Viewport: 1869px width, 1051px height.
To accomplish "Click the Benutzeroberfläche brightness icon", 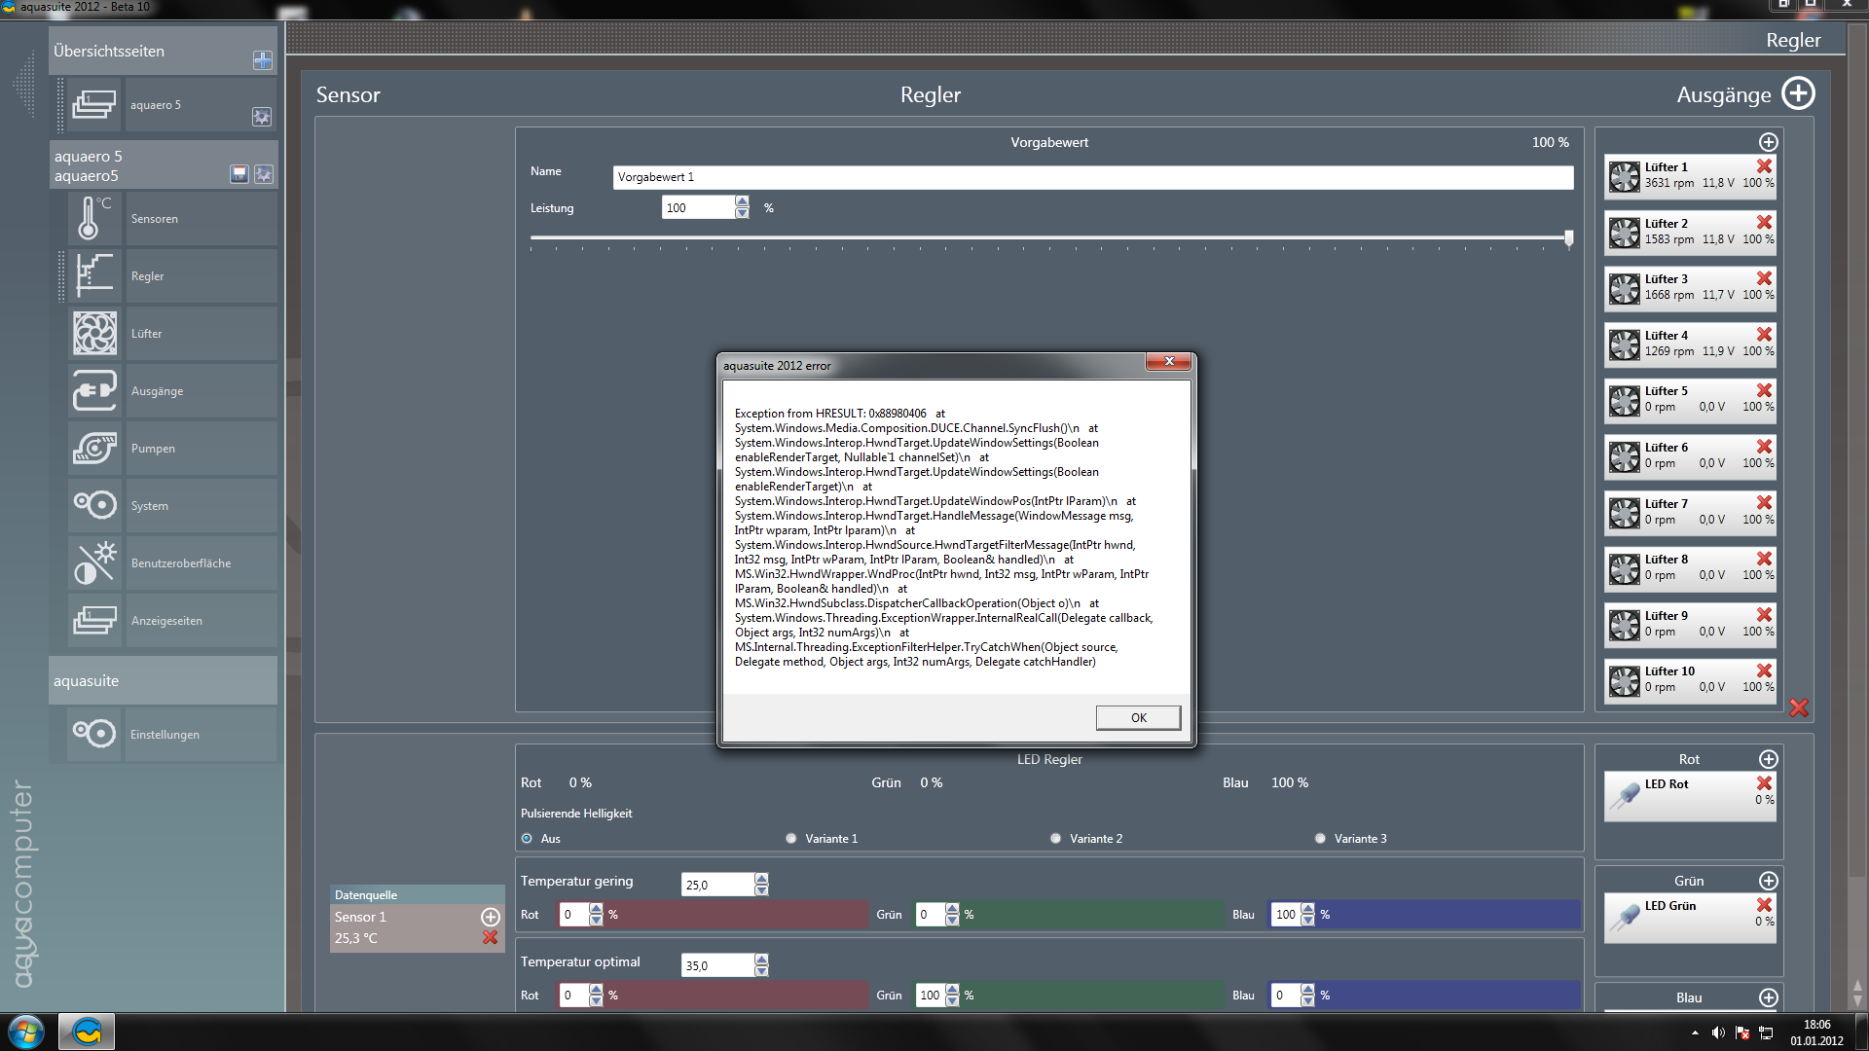I will (93, 563).
